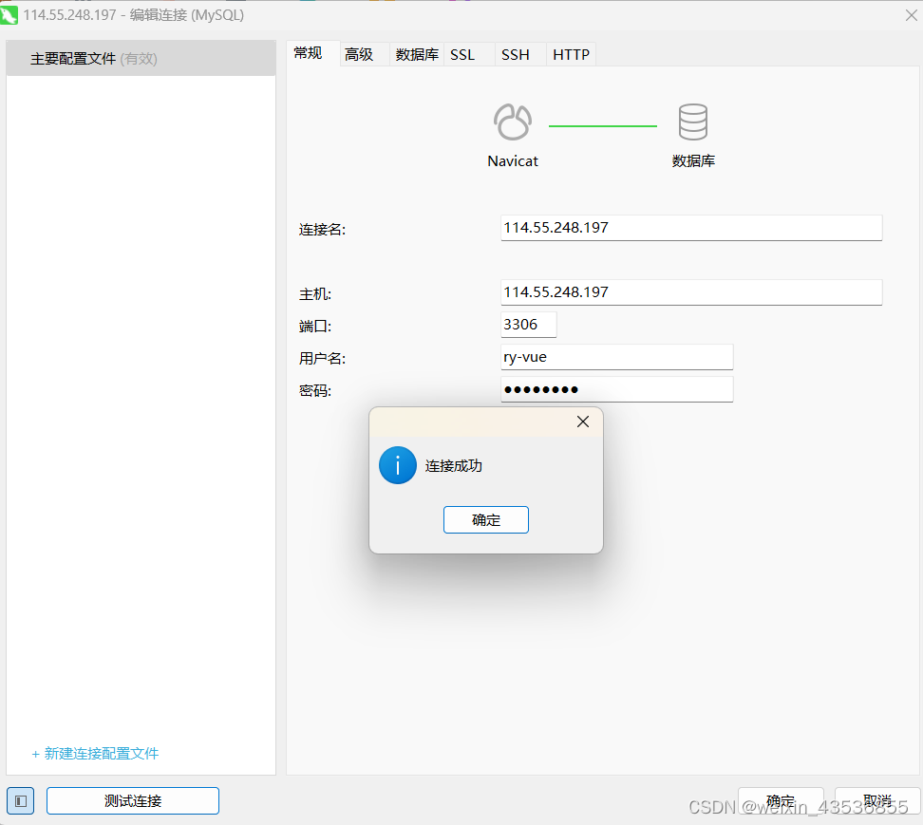Close the 连接成功 message dialog
This screenshot has height=825, width=923.
click(x=583, y=422)
